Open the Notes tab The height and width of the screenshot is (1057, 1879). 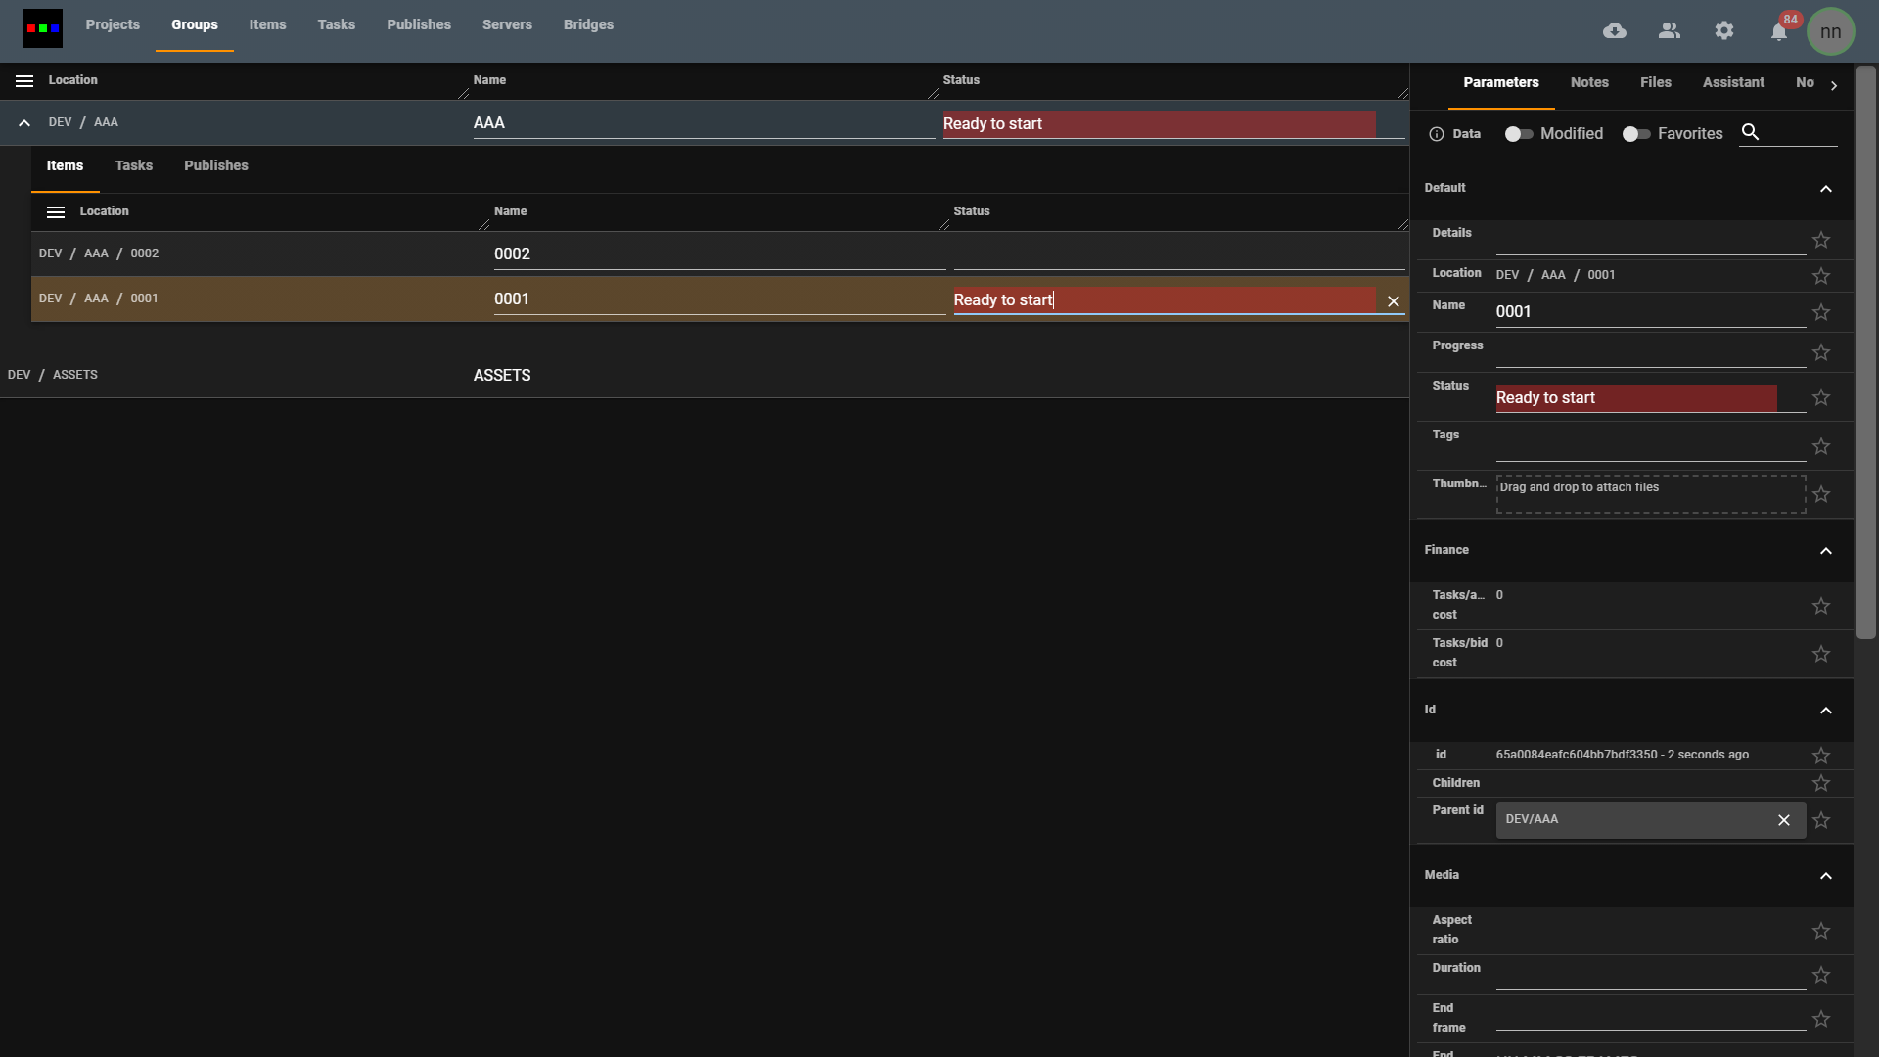[1589, 82]
